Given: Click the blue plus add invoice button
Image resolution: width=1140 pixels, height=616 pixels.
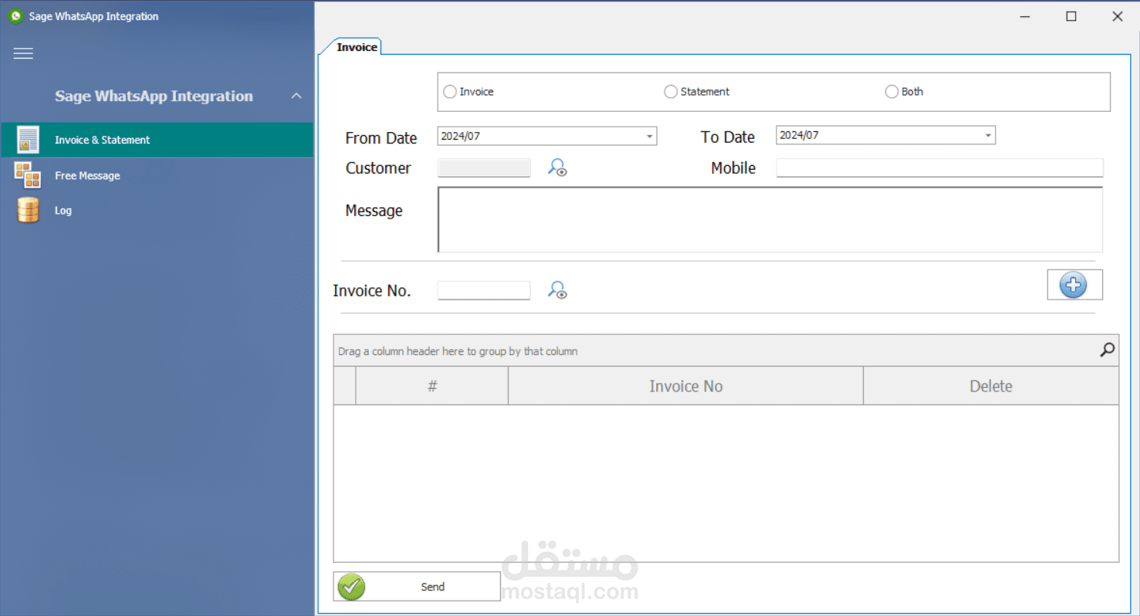Looking at the screenshot, I should 1074,285.
